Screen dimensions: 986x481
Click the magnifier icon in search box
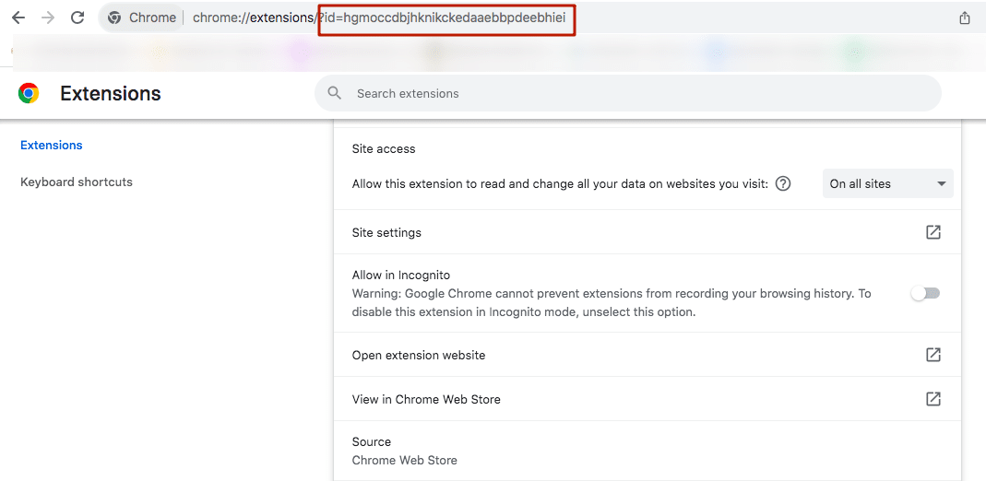pyautogui.click(x=335, y=93)
